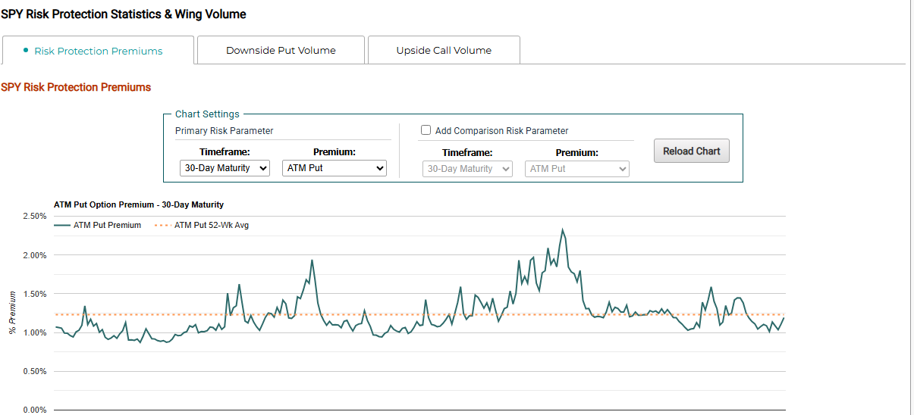Click the Add Comparison Risk Parameter label
Screen dimensions: 914x415
(x=501, y=130)
